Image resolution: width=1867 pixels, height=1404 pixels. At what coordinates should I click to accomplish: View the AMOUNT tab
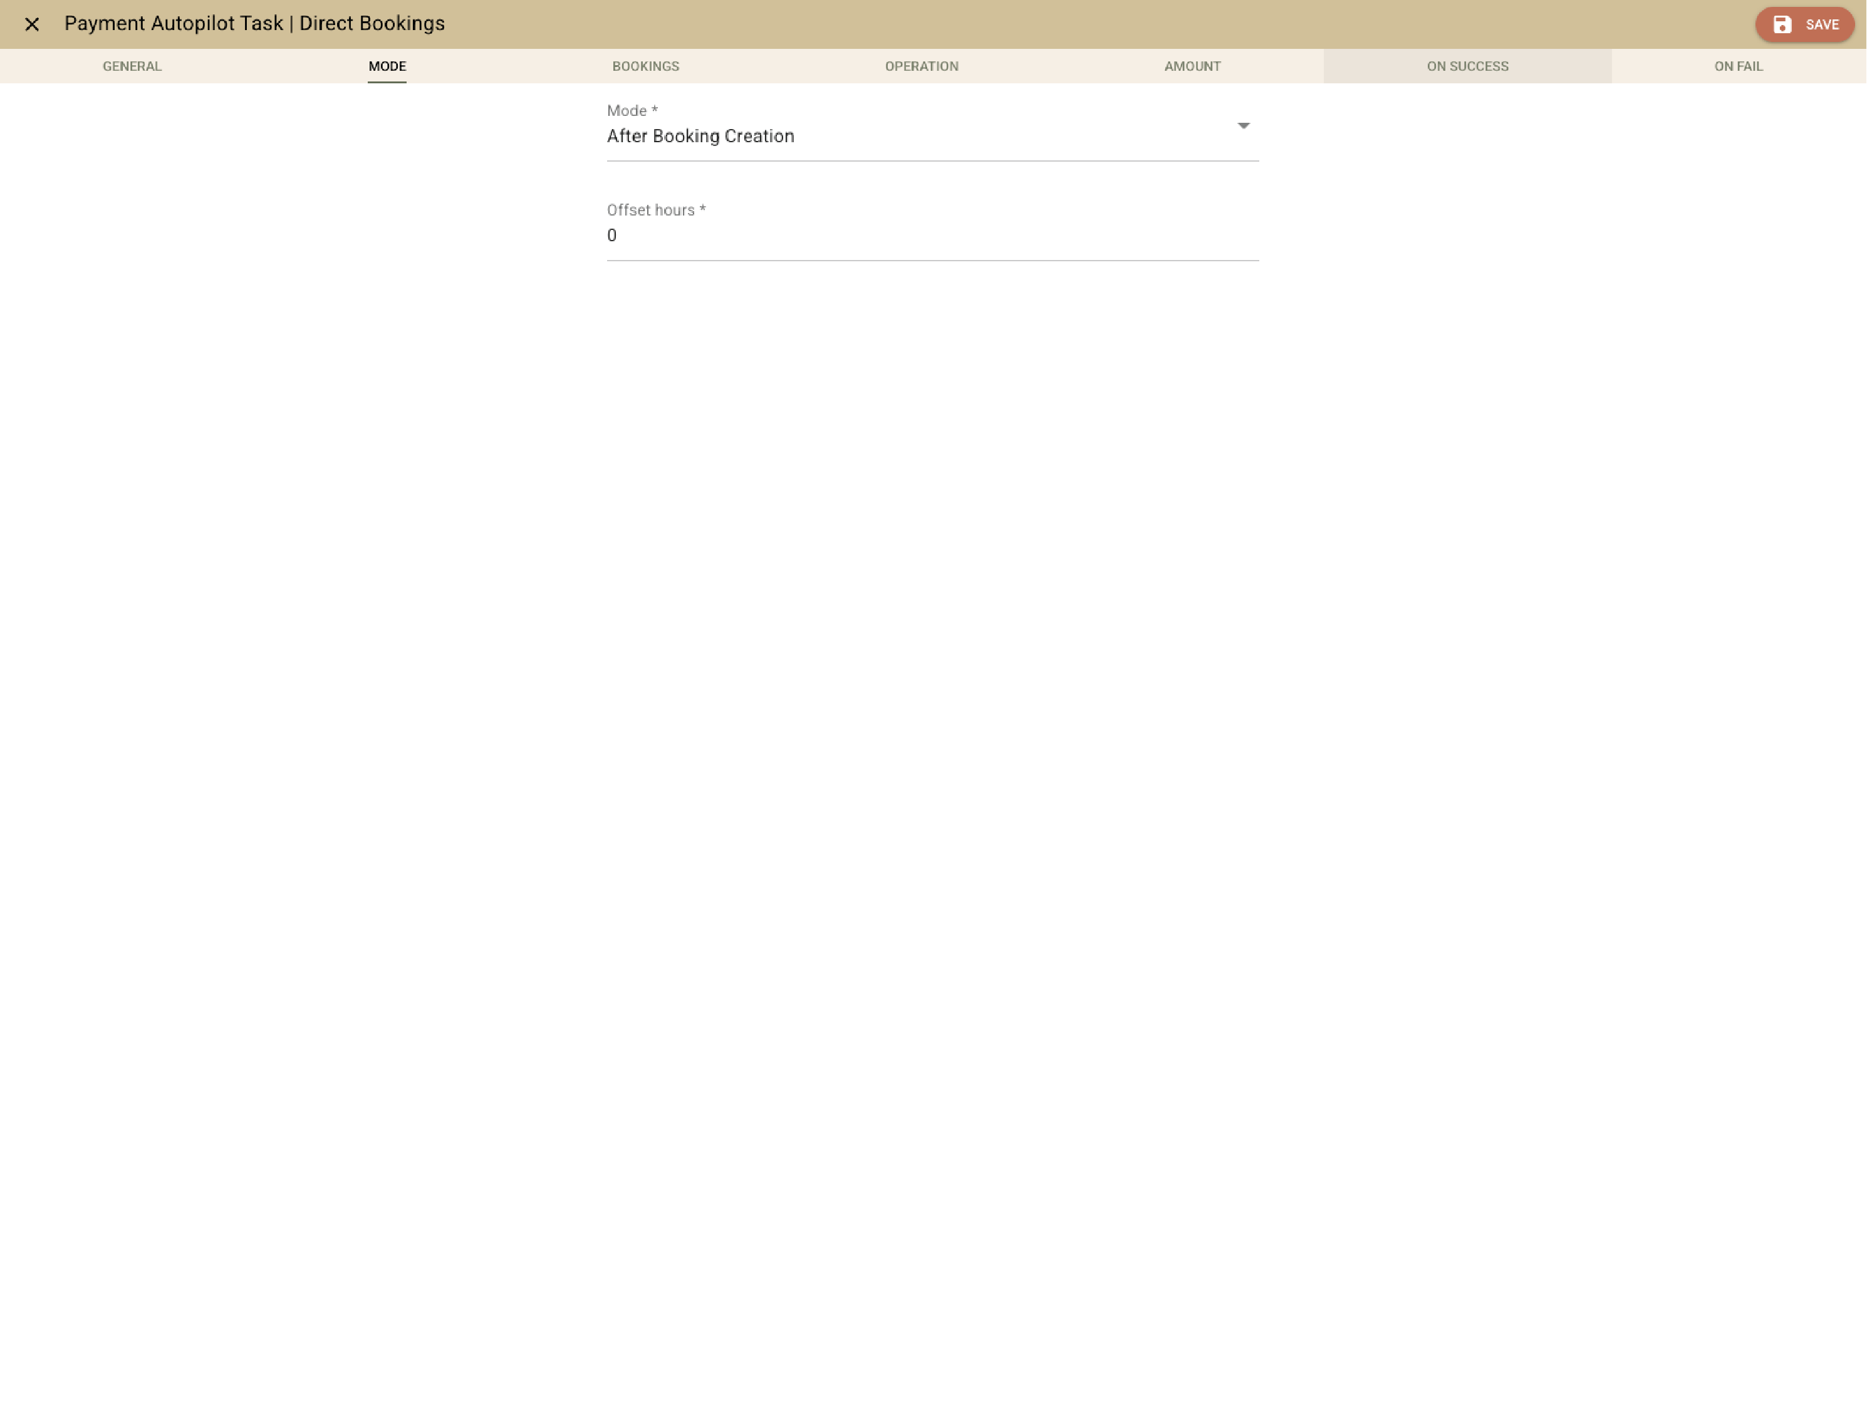[1192, 66]
